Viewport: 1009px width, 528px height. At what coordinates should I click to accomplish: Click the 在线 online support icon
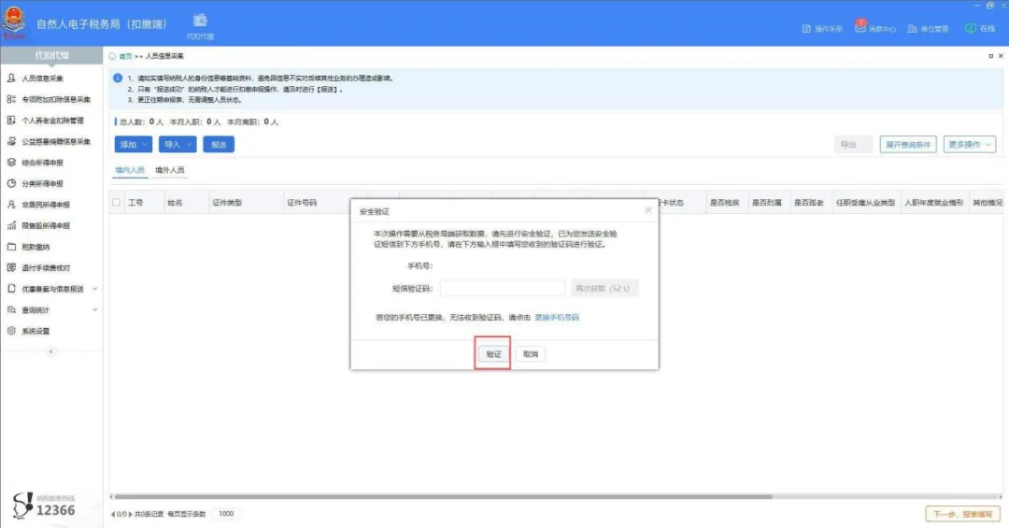(971, 28)
